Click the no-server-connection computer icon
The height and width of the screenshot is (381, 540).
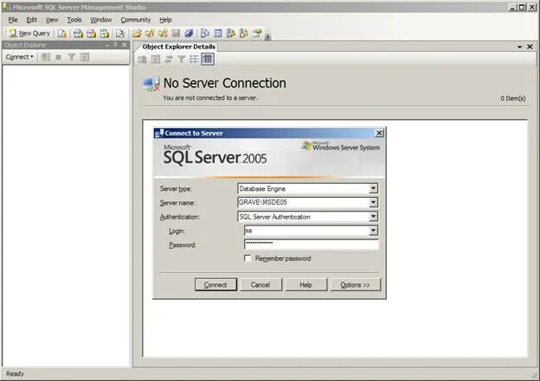(x=151, y=84)
